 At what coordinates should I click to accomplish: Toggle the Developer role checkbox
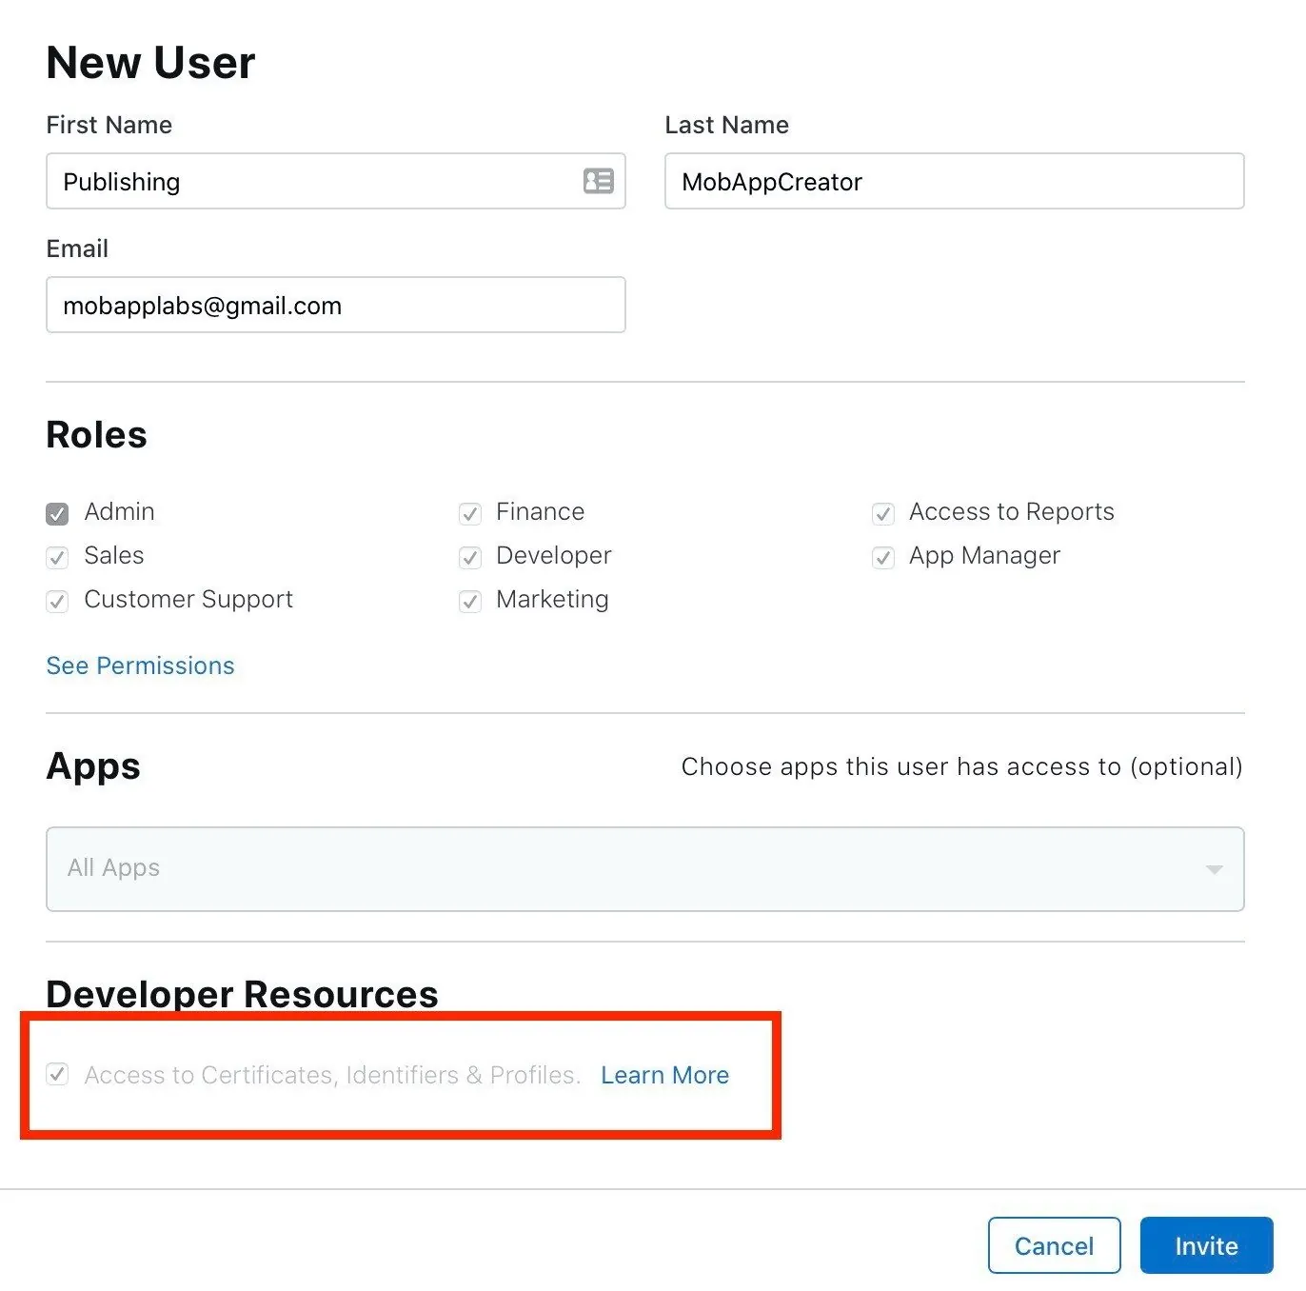(x=470, y=558)
